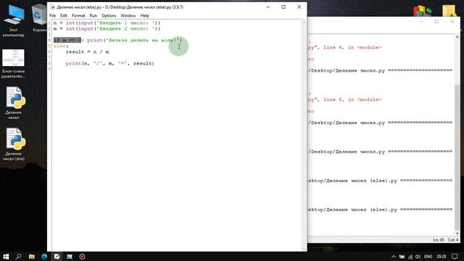Click the red record icon in taskbar
Screen dimensions: 464x261
point(82,257)
